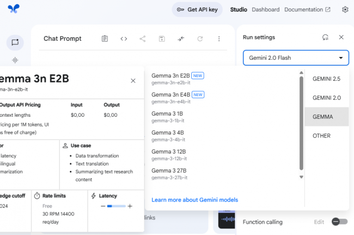The height and width of the screenshot is (235, 354).
Task: Switch to the Studio tab
Action: (x=239, y=9)
